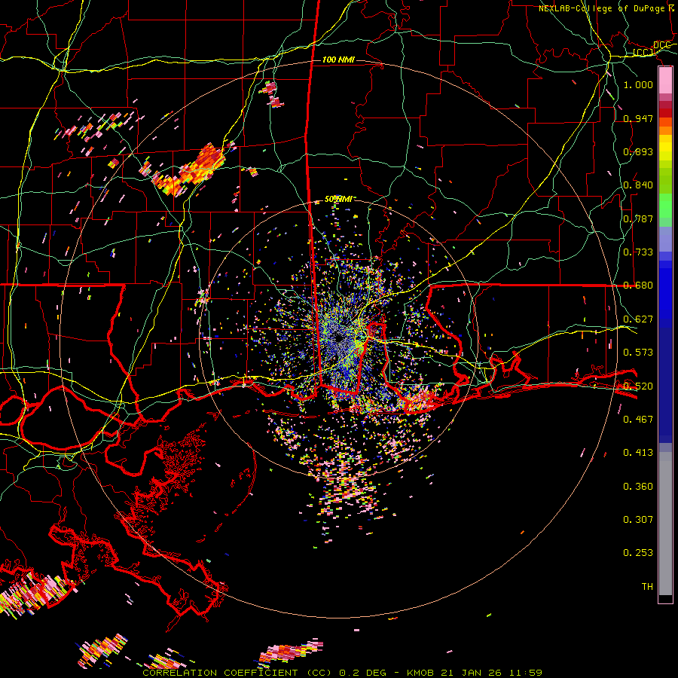Viewport: 678px width, 678px height.
Task: Click the KMOB station identifier in the caption
Action: point(421,673)
